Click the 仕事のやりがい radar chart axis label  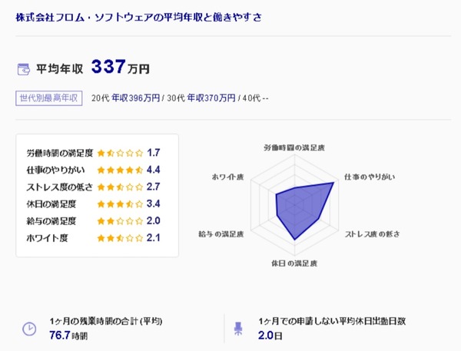click(370, 177)
